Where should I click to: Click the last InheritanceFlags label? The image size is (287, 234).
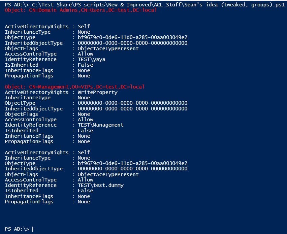(29, 196)
